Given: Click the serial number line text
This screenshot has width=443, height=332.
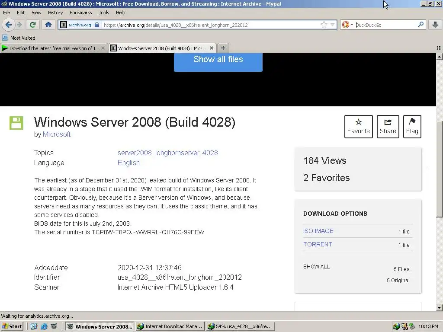Looking at the screenshot, I should point(119,232).
